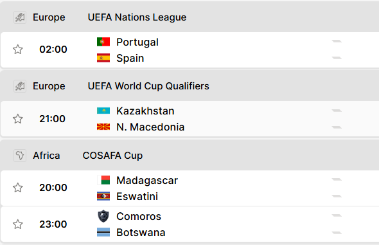The image size is (379, 245).
Task: Select the Africa region label
Action: [46, 156]
